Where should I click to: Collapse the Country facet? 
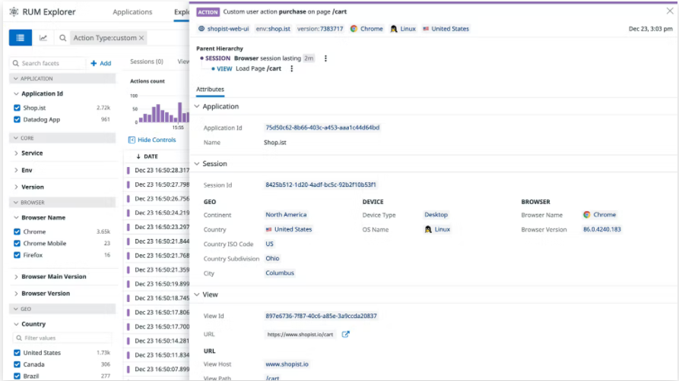(x=16, y=324)
